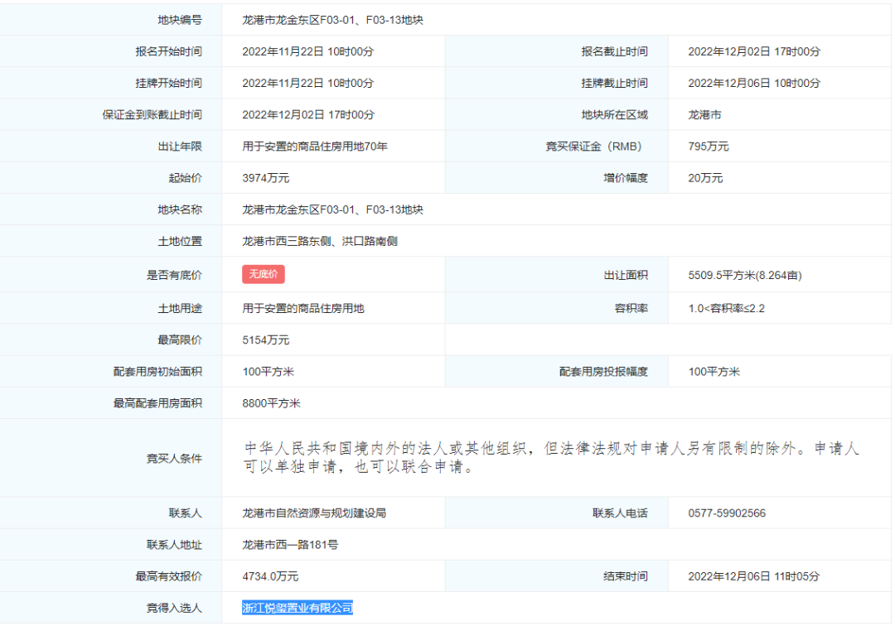Click 挂牌截止时间 label
Screen dimensions: 895x626
(x=615, y=84)
